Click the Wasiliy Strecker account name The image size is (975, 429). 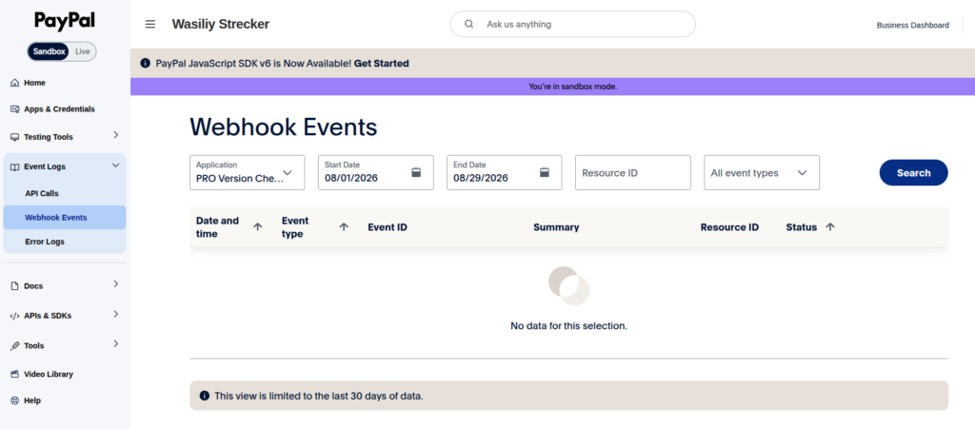coord(221,24)
